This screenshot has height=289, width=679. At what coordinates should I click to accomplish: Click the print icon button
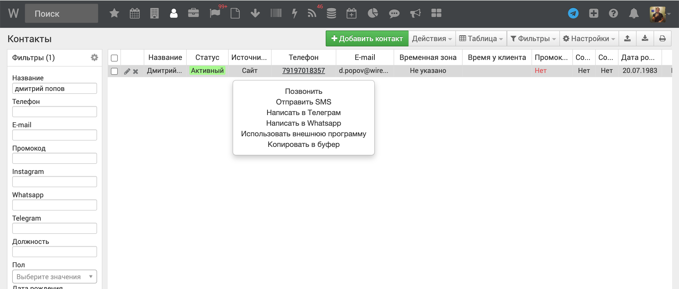pyautogui.click(x=662, y=39)
